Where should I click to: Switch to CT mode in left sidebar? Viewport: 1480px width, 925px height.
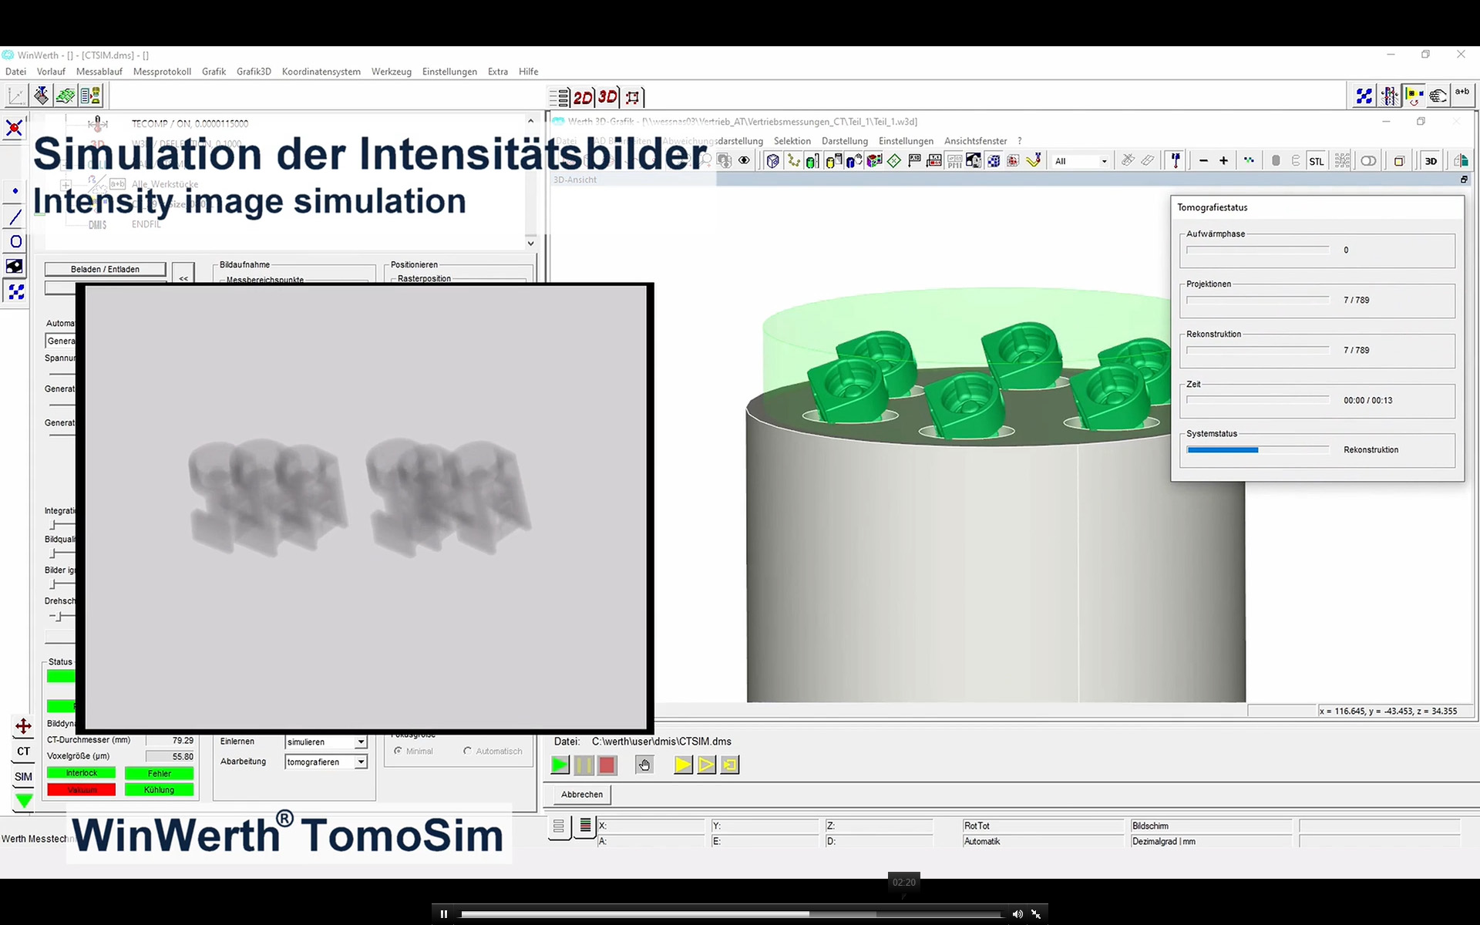[x=23, y=752]
